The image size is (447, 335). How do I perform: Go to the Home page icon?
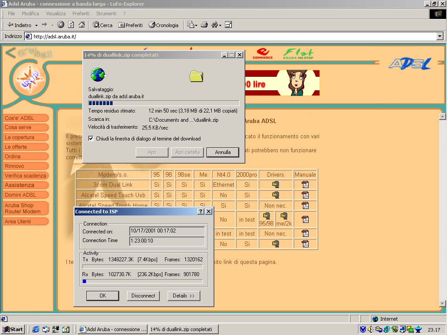pos(82,25)
